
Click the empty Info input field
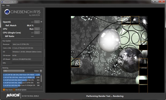[27, 63]
